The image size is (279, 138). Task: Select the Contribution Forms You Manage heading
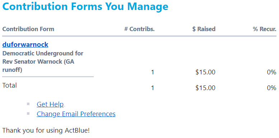click(85, 6)
